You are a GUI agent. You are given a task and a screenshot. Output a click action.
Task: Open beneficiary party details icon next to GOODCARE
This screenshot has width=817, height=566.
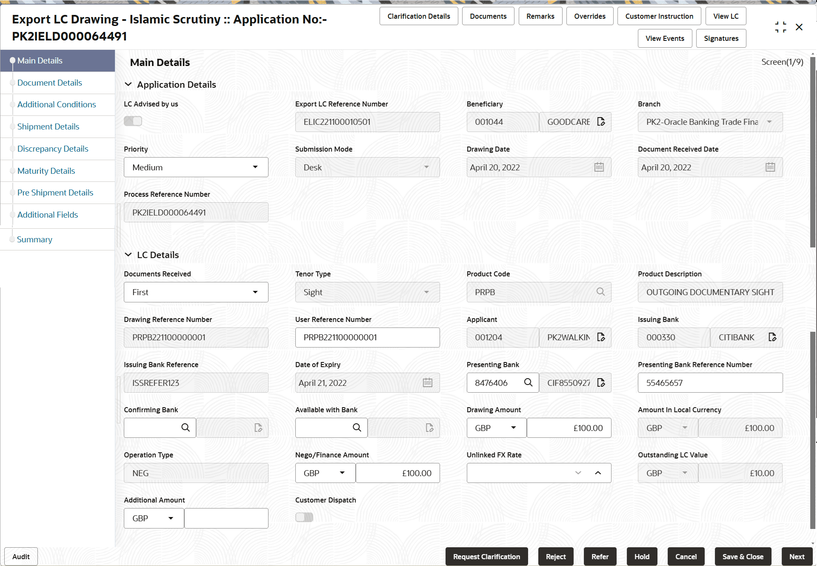pos(601,122)
